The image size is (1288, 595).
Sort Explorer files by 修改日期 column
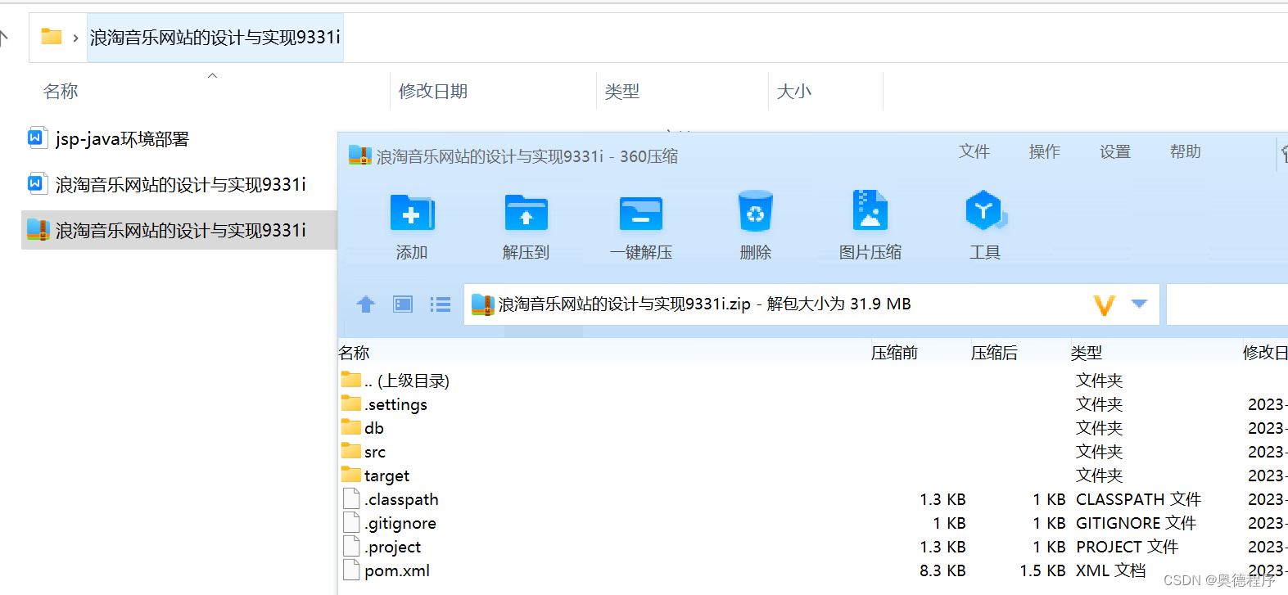coord(433,92)
